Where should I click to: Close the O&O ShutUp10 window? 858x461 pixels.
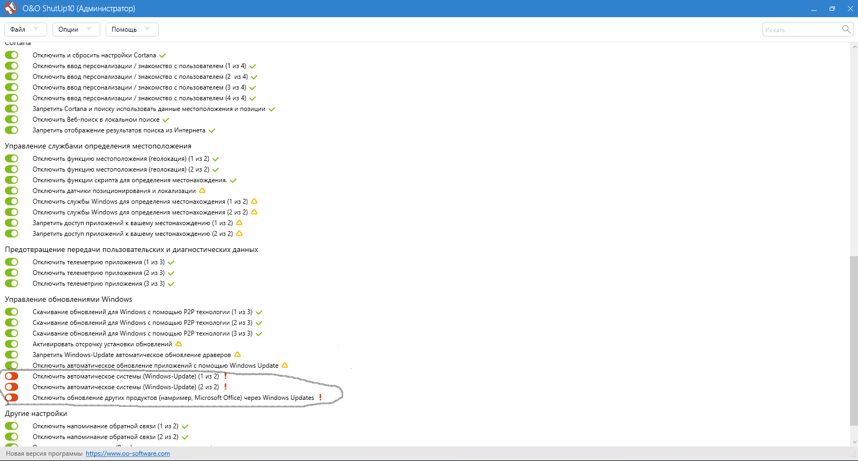point(850,9)
